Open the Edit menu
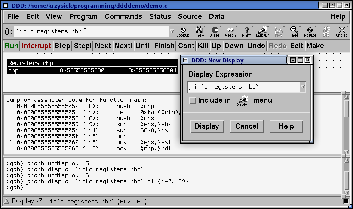This screenshot has height=209, width=353. 32,17
